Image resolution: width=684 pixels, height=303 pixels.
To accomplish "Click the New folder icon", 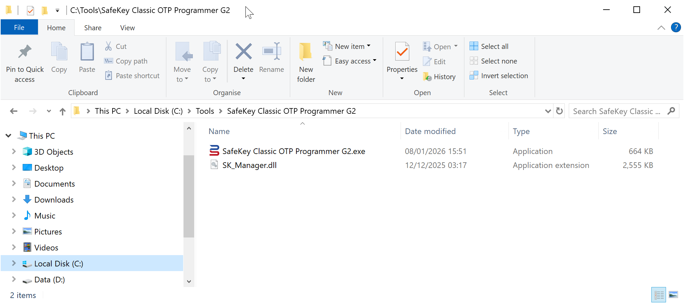I will coord(306,52).
